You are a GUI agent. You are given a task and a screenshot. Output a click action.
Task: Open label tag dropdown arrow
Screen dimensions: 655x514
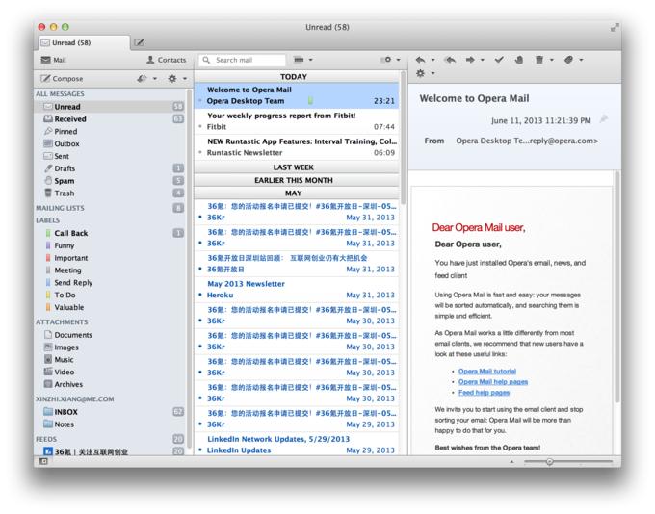(x=581, y=60)
